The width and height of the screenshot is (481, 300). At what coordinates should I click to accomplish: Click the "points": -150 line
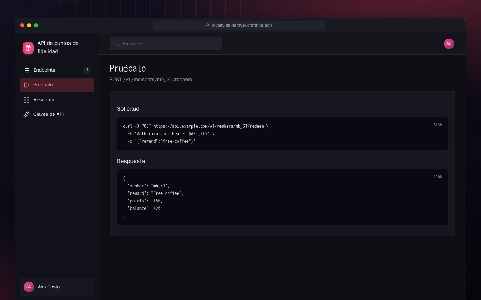tap(145, 201)
